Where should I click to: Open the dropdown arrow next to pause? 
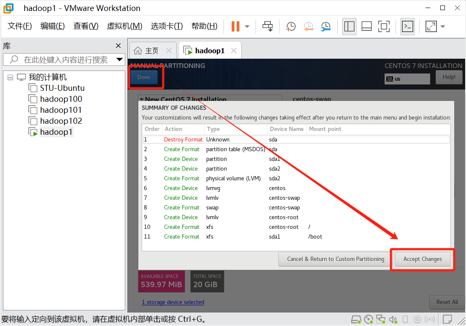pyautogui.click(x=247, y=27)
